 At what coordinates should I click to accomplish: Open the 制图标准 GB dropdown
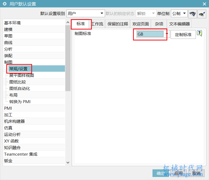[x=153, y=34]
